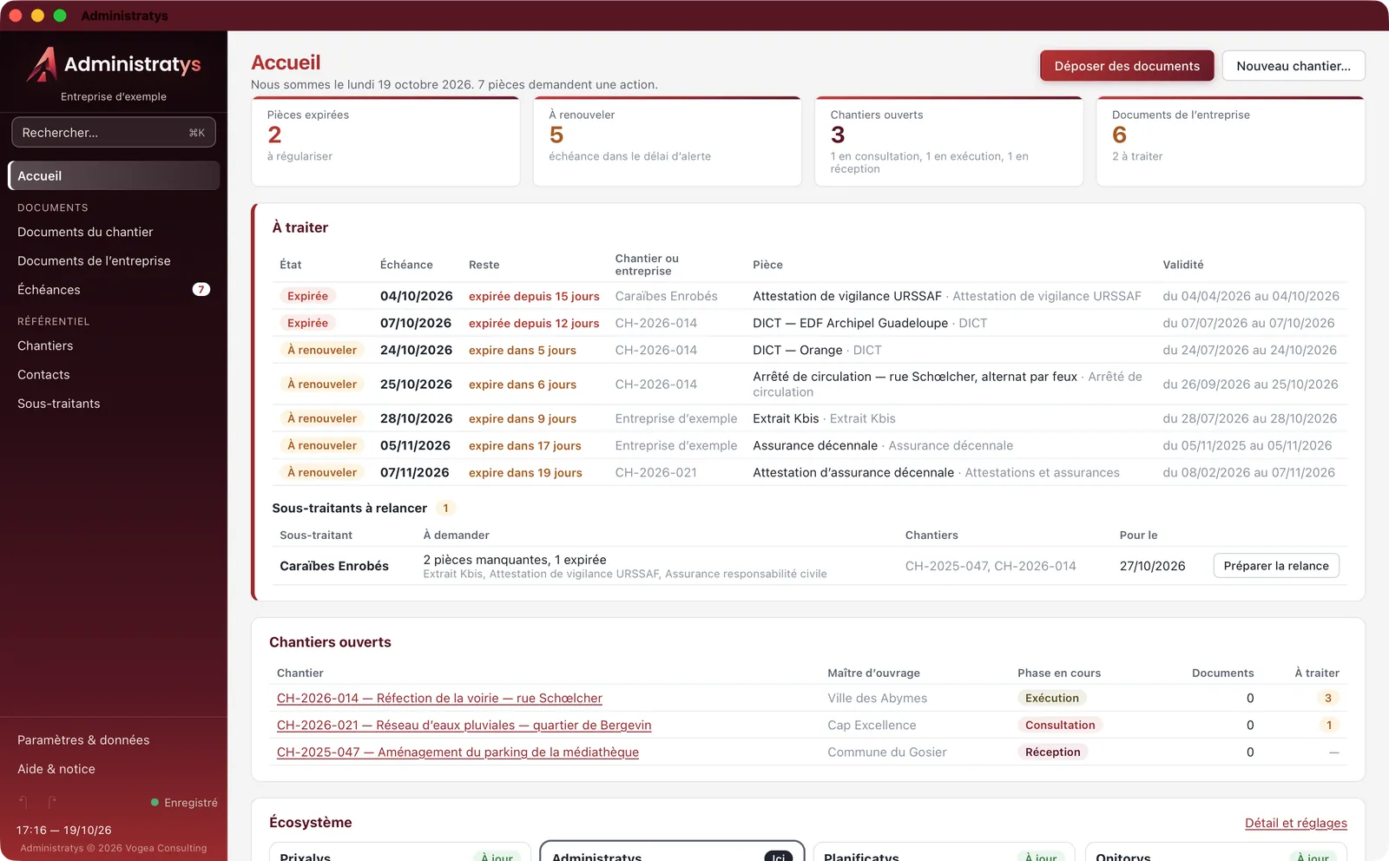Click the Consultation phase badge

click(x=1060, y=725)
